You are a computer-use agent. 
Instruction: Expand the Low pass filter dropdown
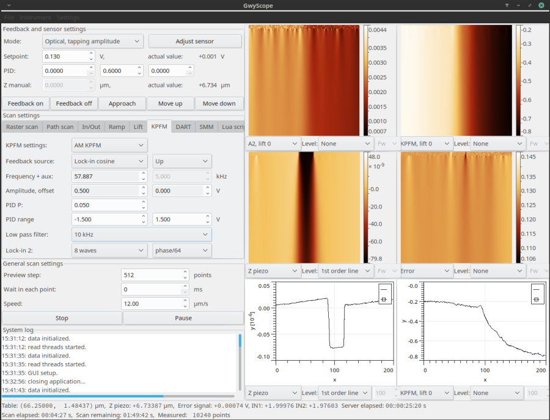(x=141, y=234)
